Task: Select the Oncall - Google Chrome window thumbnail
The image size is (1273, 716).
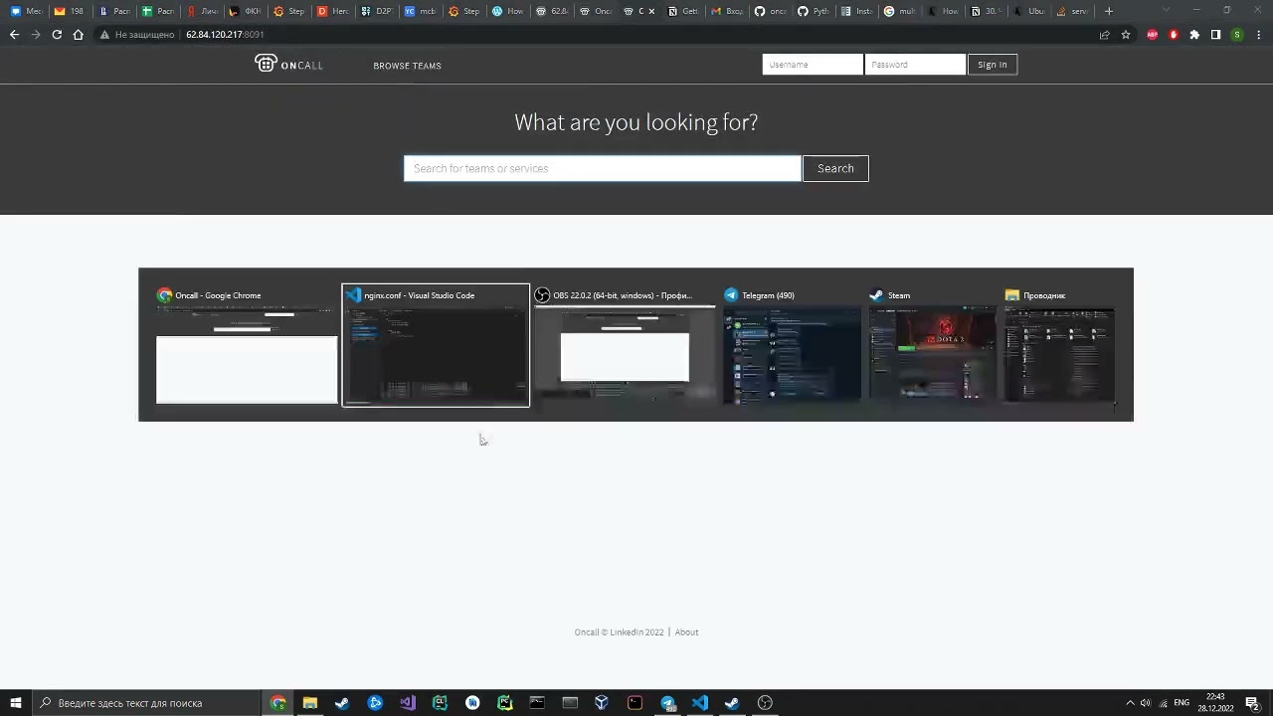Action: click(247, 345)
